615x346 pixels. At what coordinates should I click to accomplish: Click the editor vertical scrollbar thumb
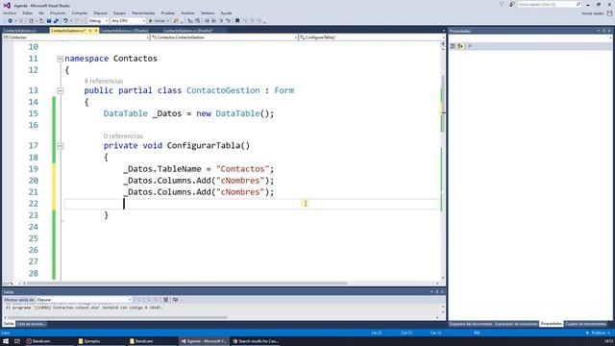click(443, 104)
